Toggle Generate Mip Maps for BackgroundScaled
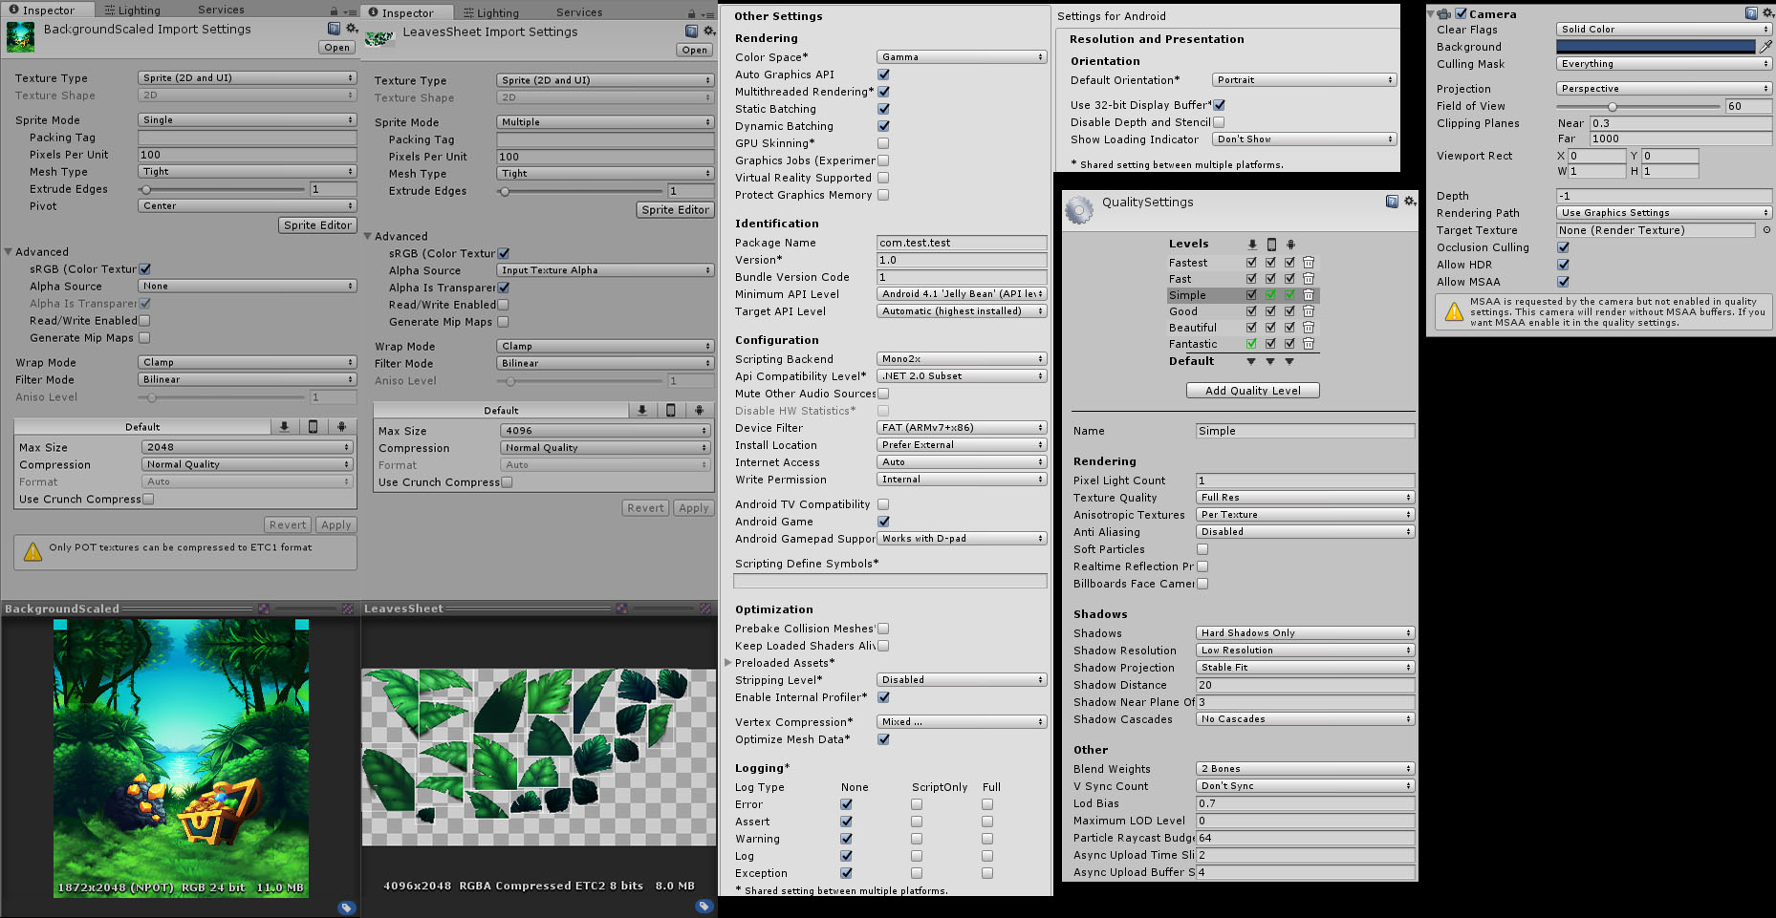Screen dimensions: 1776x918 tap(144, 338)
